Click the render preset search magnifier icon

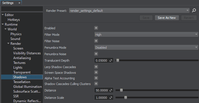click(194, 10)
